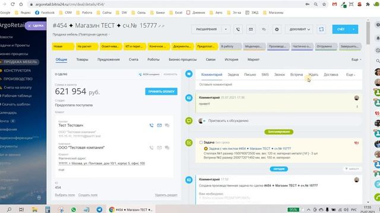Open chat bubble icon in deal header
Screen dimensions: 380x213
[x=264, y=29]
